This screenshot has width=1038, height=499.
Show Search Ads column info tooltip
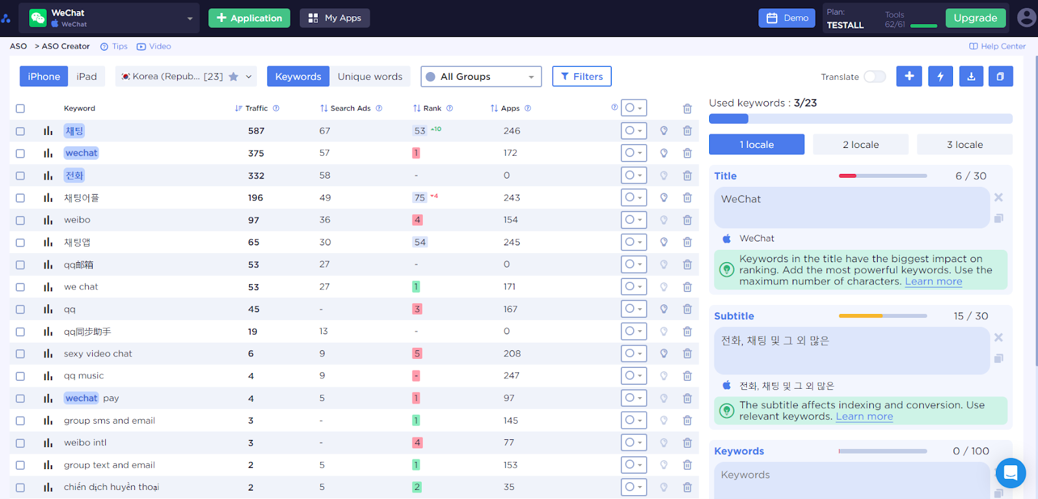379,108
